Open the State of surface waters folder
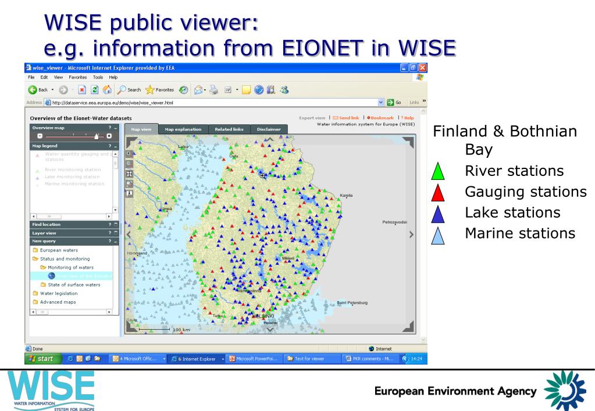The height and width of the screenshot is (411, 595). point(70,285)
